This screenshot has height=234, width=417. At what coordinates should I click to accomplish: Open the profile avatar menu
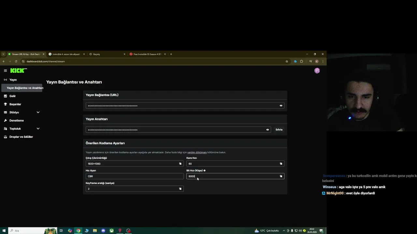pos(317,71)
